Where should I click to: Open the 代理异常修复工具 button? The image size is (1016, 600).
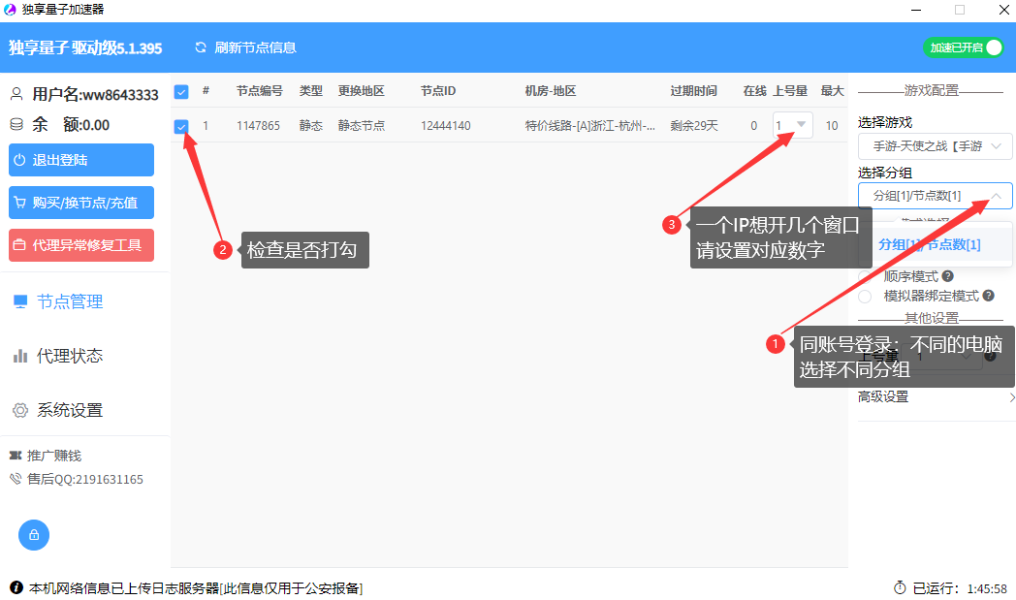[x=81, y=245]
